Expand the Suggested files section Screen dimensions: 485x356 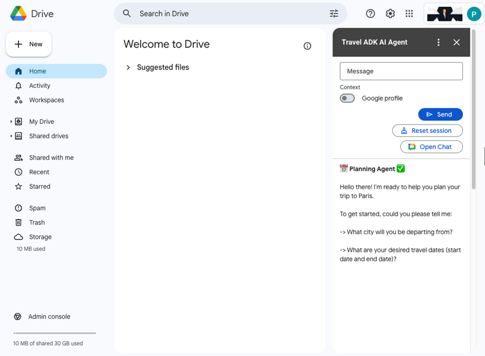(x=128, y=67)
